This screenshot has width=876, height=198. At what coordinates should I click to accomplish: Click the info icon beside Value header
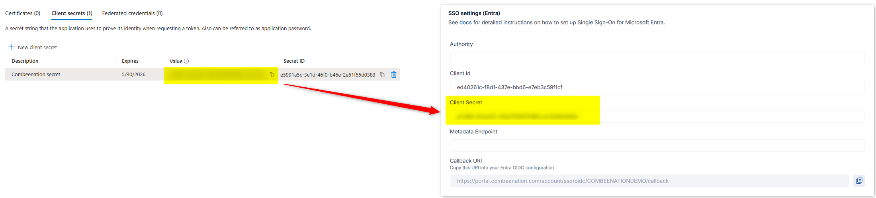pos(186,61)
